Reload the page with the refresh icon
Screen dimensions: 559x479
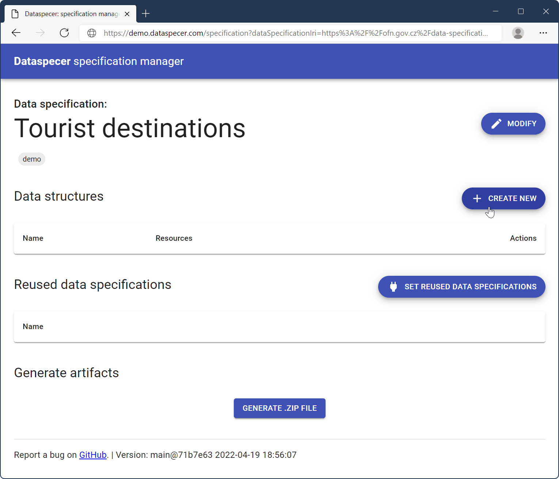64,33
